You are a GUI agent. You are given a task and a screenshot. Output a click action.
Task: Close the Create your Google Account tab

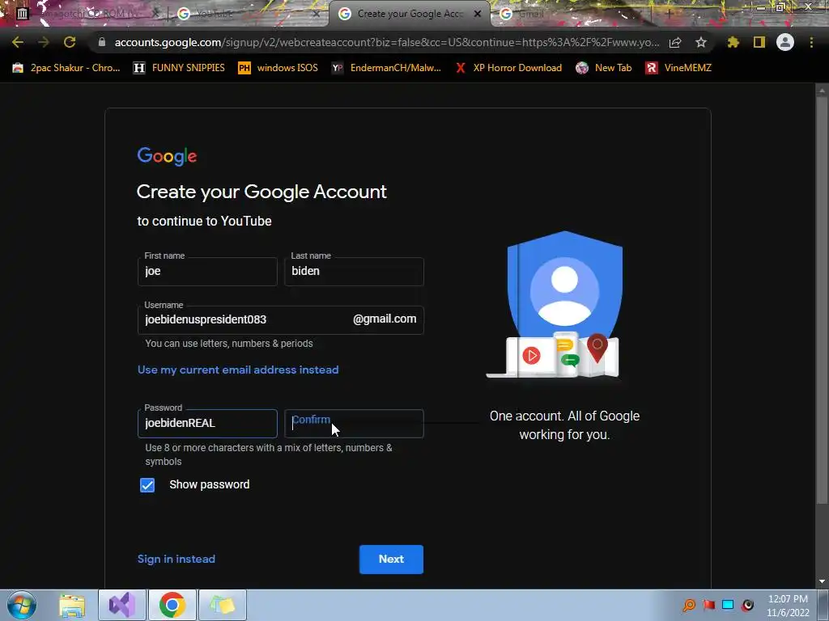[478, 14]
